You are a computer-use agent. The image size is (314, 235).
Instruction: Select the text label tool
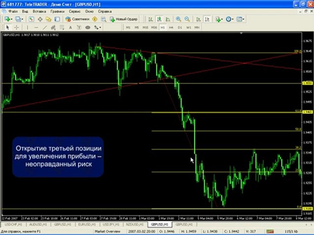point(79,27)
